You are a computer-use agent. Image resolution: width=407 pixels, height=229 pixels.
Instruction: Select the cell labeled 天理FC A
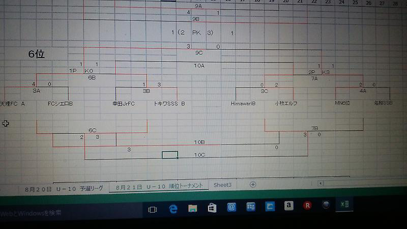[13, 103]
